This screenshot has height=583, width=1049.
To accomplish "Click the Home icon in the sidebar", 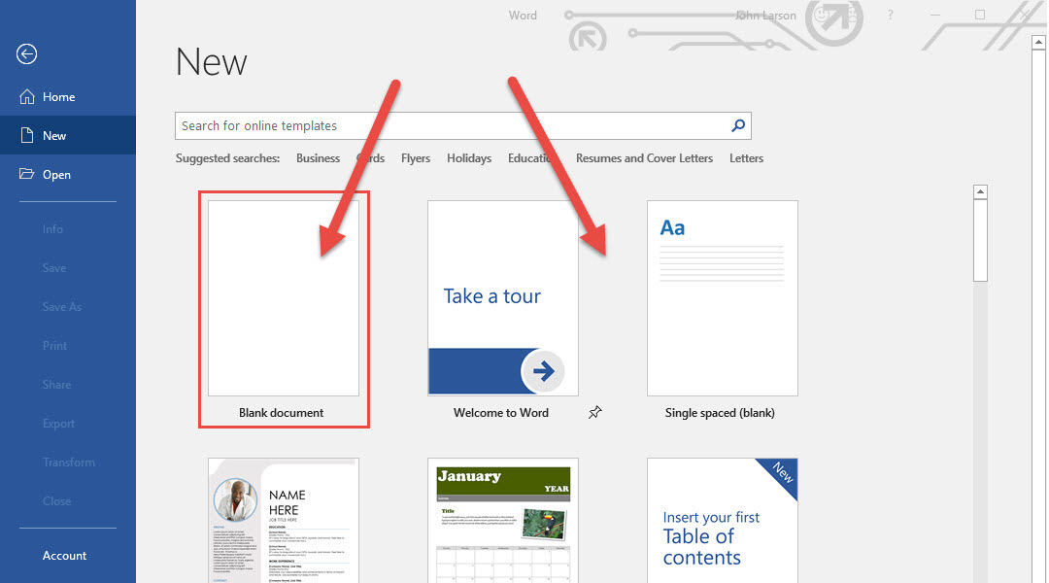I will tap(27, 97).
